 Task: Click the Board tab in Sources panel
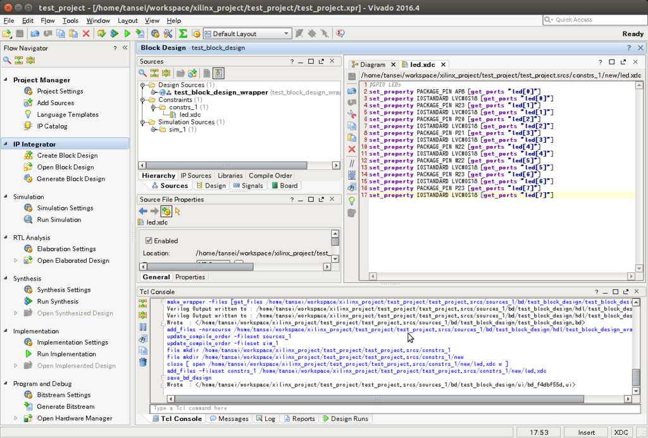click(285, 186)
